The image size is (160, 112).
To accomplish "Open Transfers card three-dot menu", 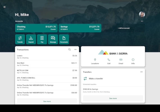I will (x=141, y=72).
